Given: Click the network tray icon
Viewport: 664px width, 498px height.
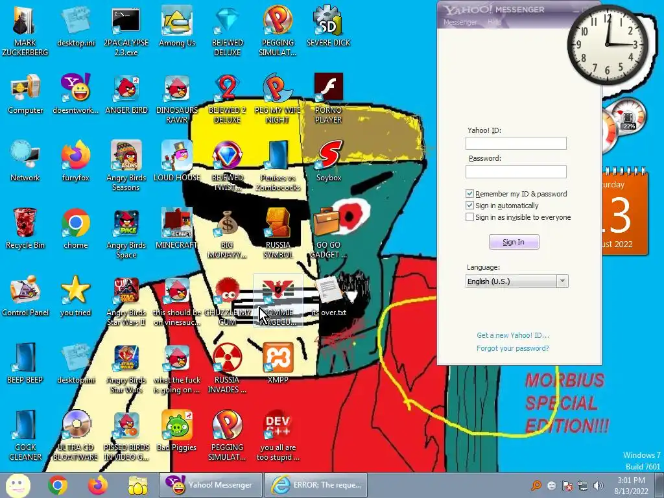Looking at the screenshot, I should coord(583,486).
